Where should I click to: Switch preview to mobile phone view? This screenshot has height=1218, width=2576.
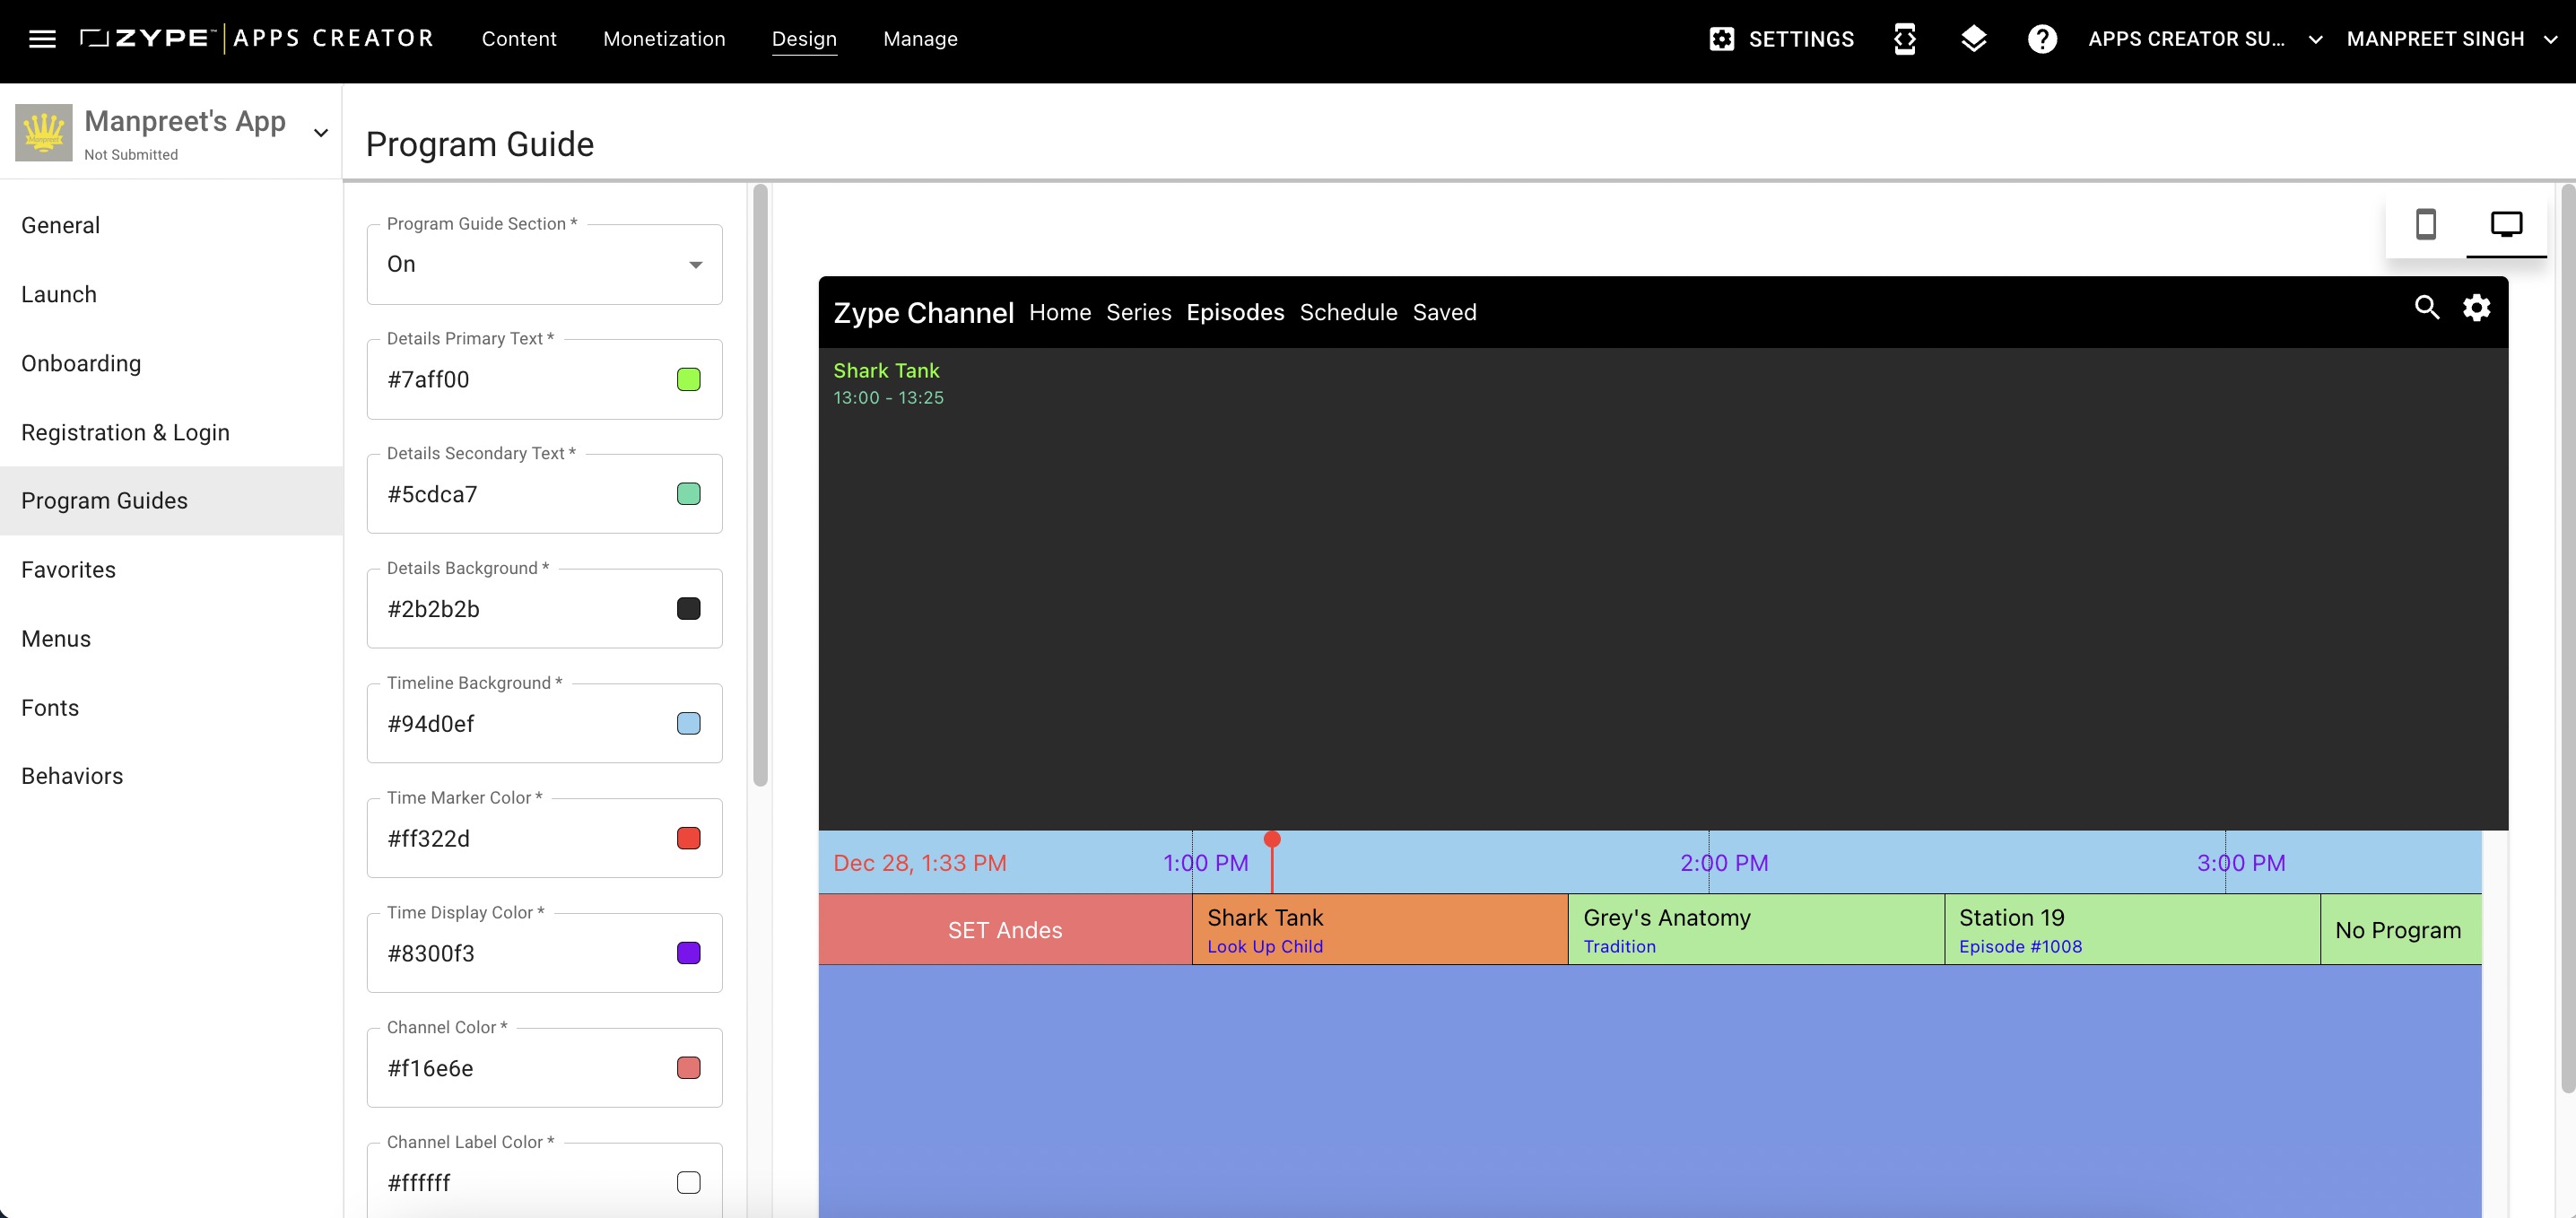pos(2425,224)
